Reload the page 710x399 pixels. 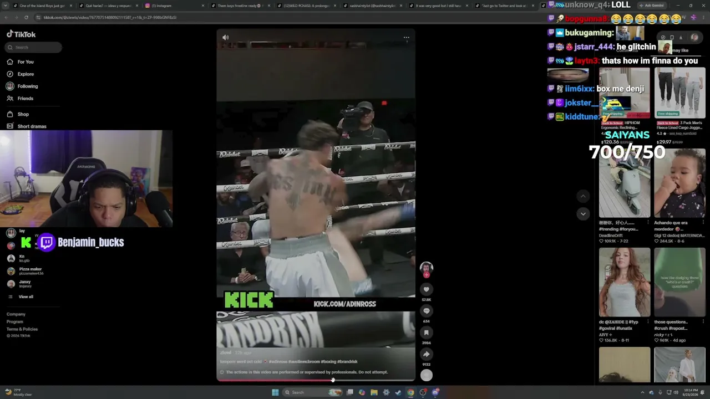(x=26, y=17)
